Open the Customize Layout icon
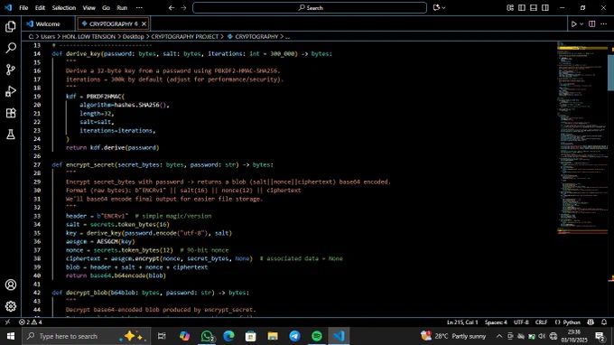The image size is (614, 345). tap(510, 7)
